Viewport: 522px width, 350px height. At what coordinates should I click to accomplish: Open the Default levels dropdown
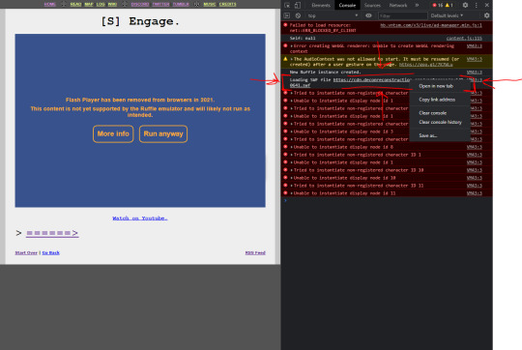point(447,15)
